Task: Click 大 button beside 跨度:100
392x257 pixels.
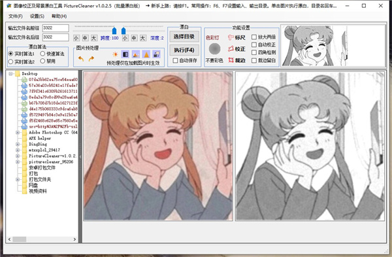Action: click(x=93, y=38)
